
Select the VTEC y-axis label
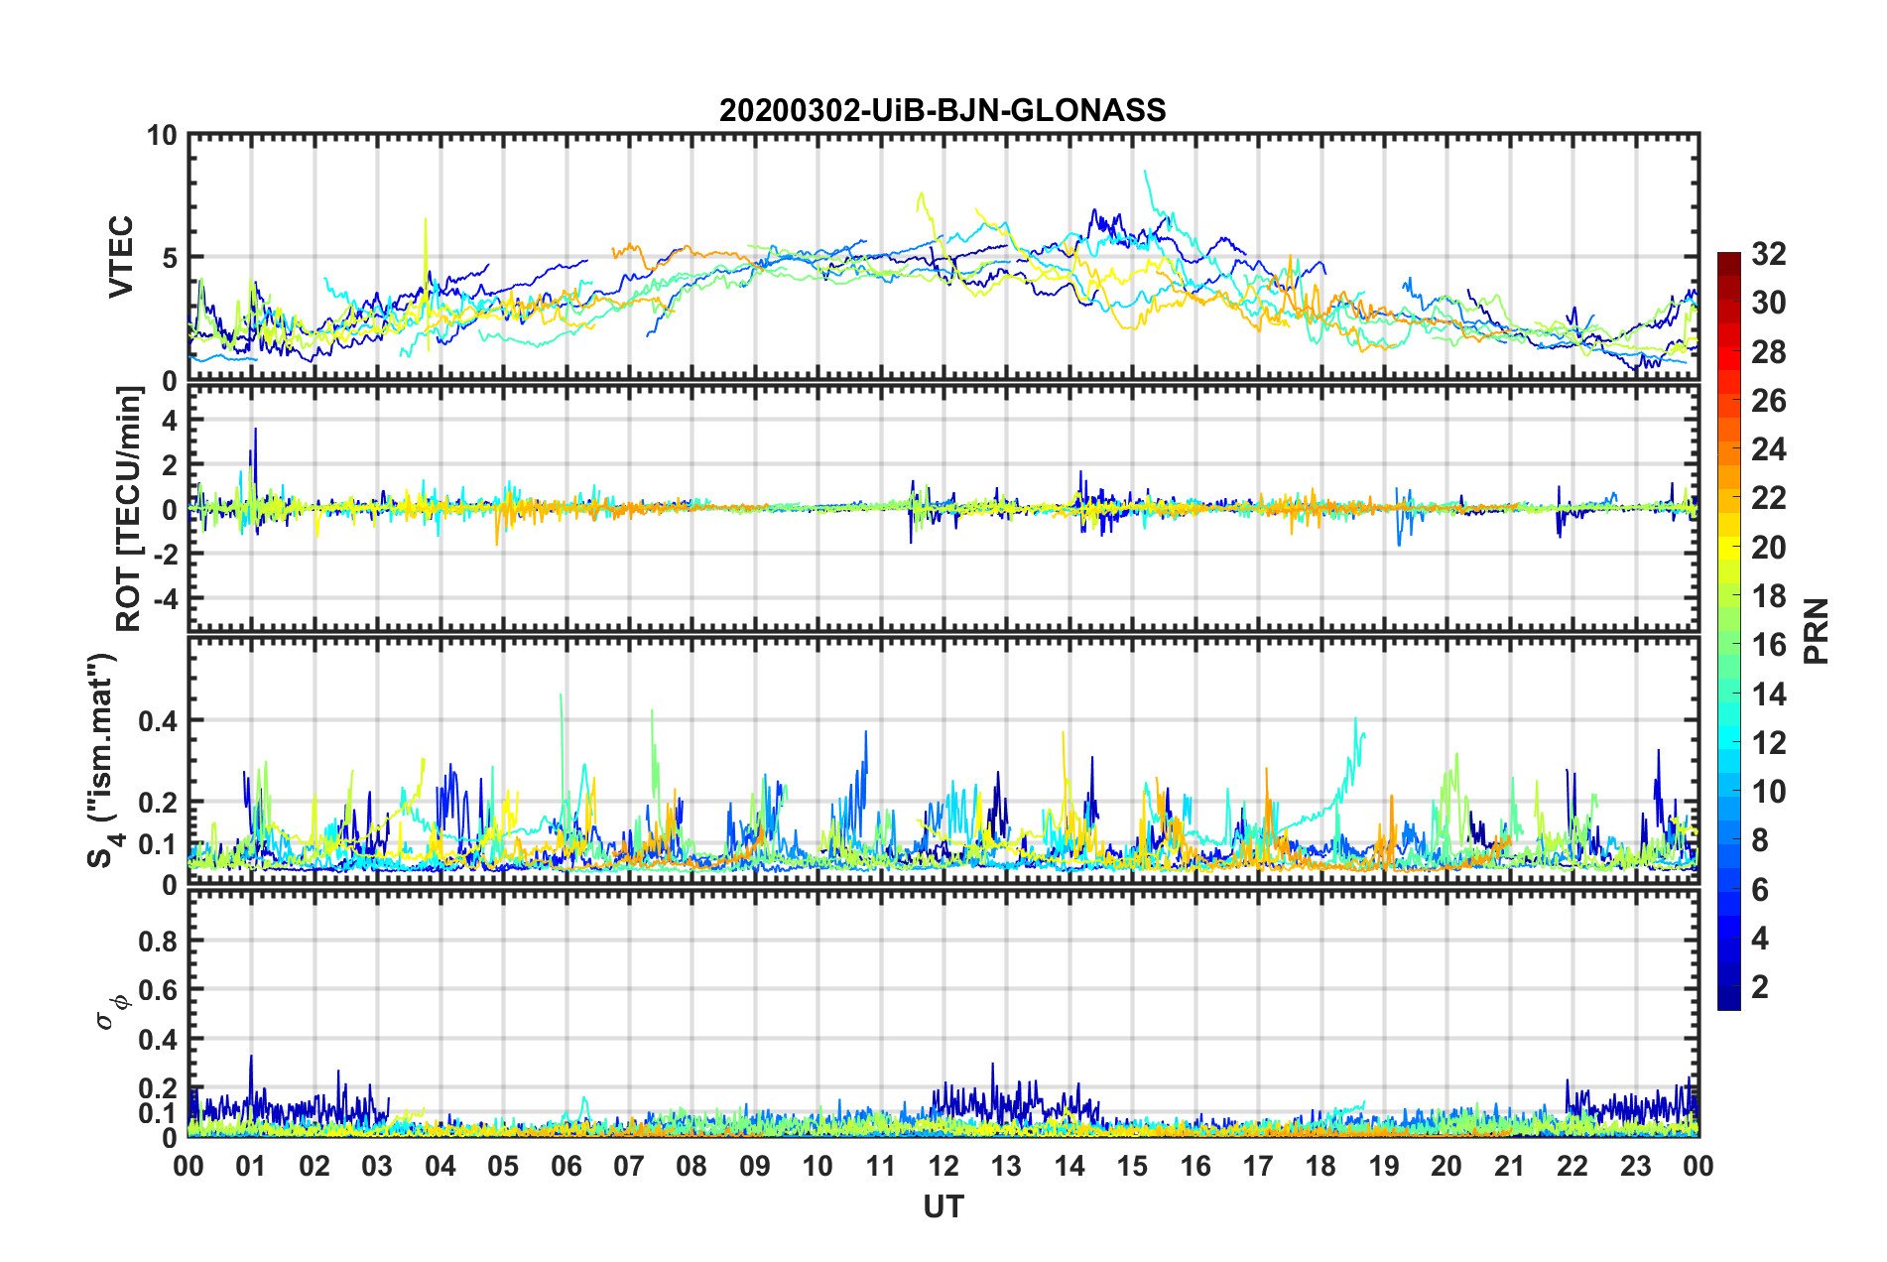pos(121,257)
